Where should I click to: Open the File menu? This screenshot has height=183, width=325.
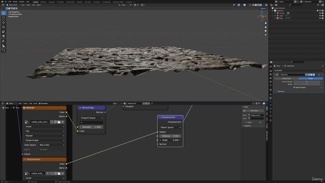(x=6, y=2)
